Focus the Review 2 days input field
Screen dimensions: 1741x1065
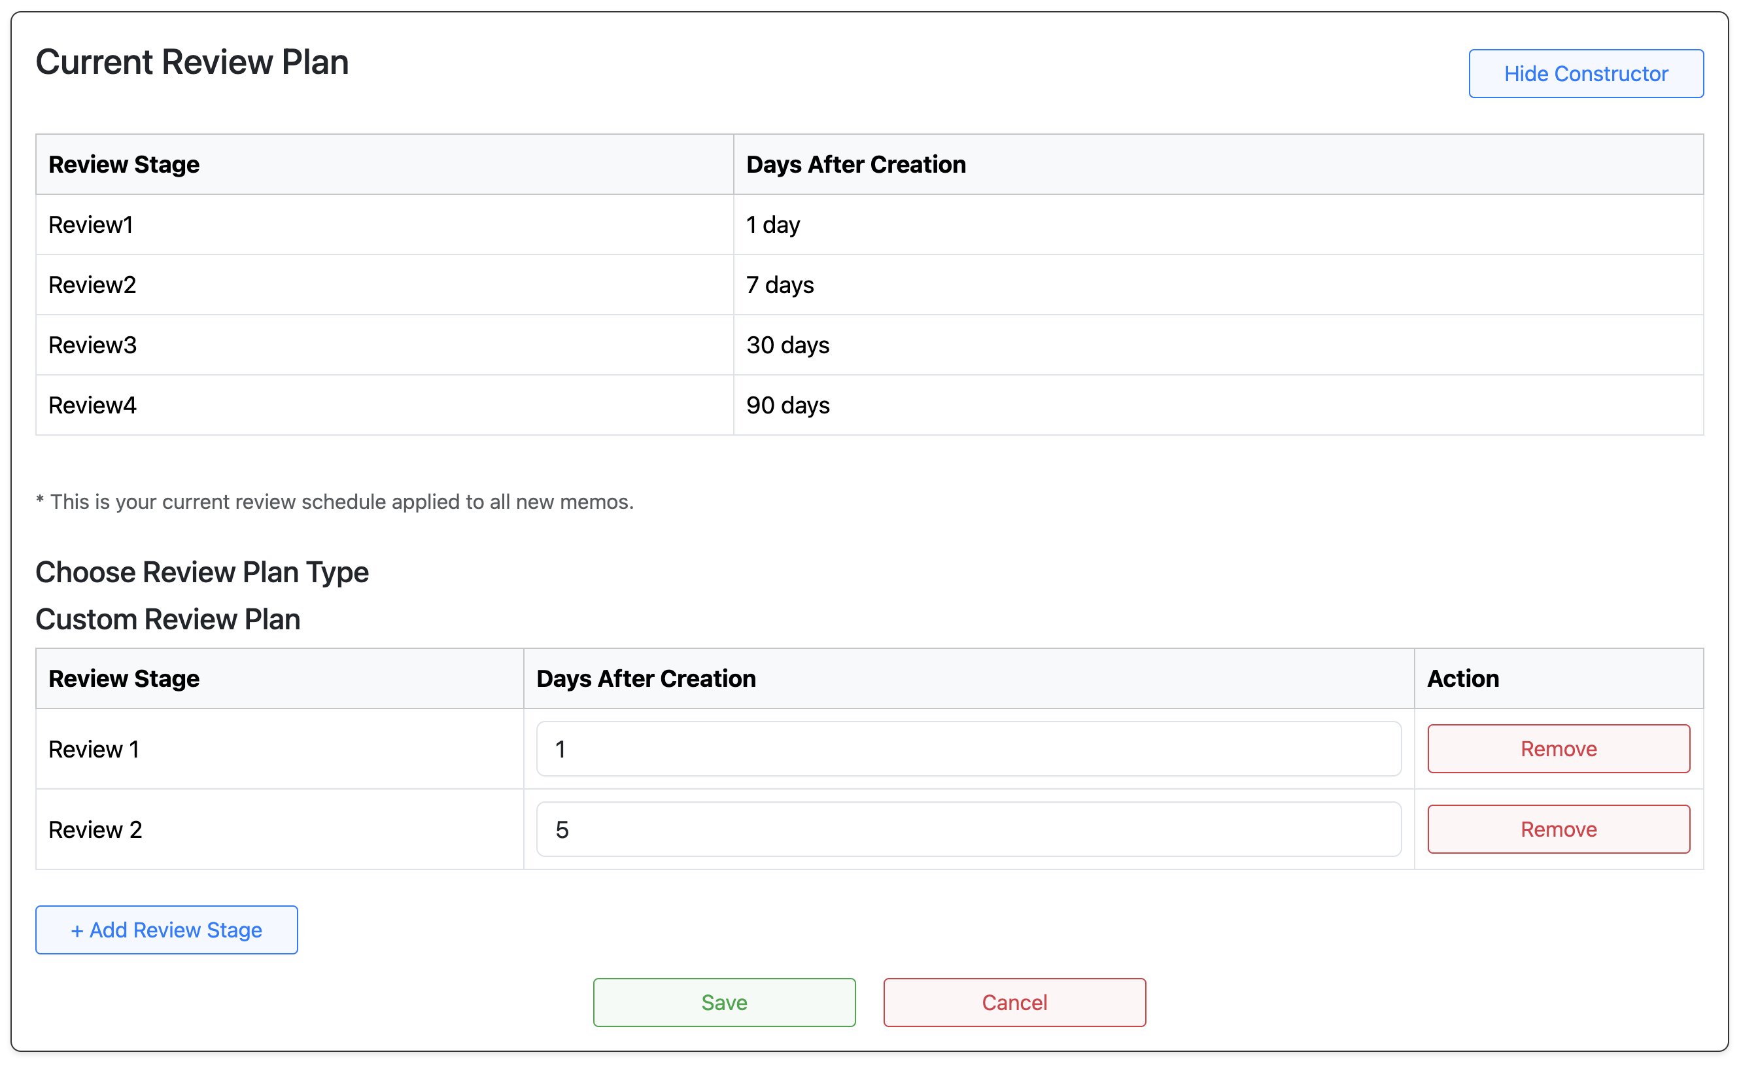point(969,829)
